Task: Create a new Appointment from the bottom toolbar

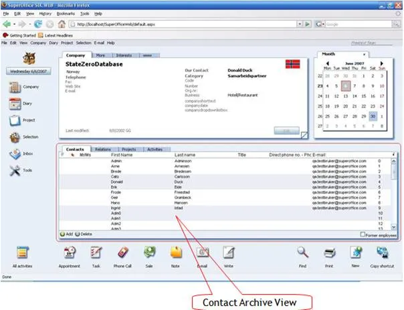Action: 68,253
